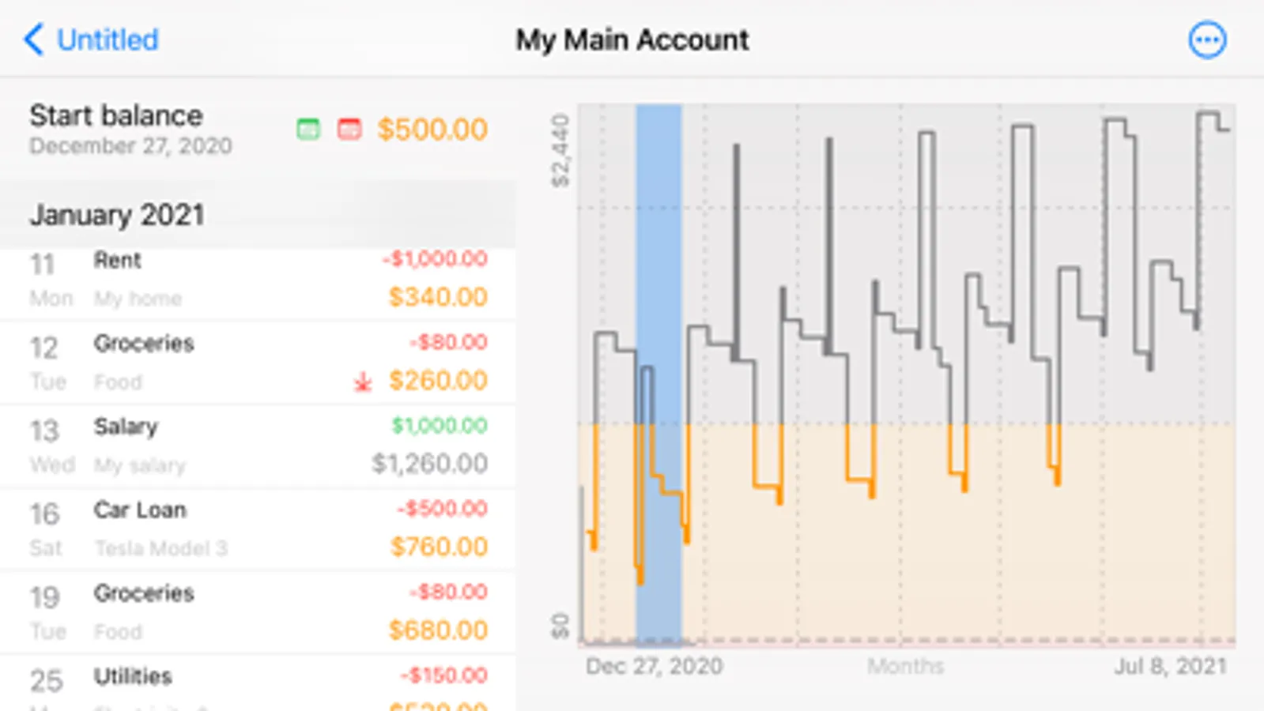The height and width of the screenshot is (711, 1264).
Task: Select the $500.00 start balance amount
Action: click(x=432, y=130)
